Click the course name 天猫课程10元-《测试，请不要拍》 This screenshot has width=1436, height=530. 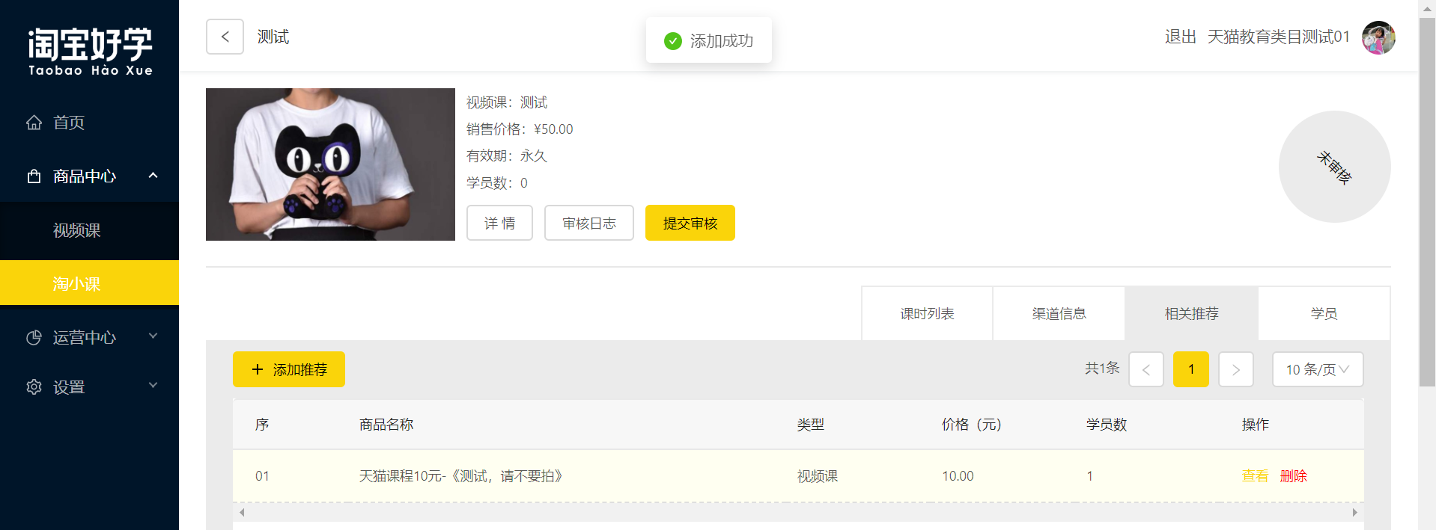pyautogui.click(x=460, y=476)
